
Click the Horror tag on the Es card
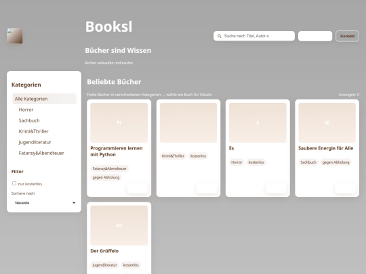237,162
